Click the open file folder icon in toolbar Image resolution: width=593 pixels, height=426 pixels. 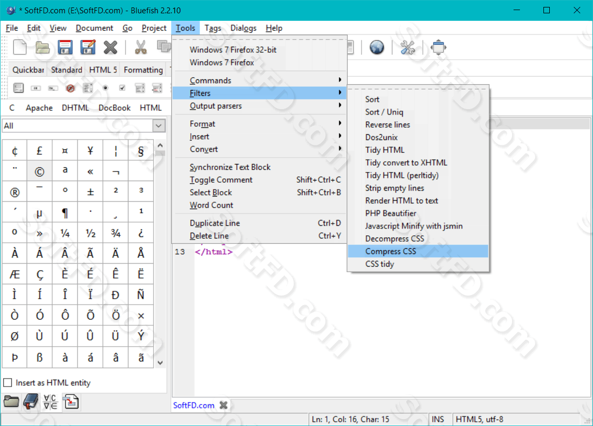[42, 47]
